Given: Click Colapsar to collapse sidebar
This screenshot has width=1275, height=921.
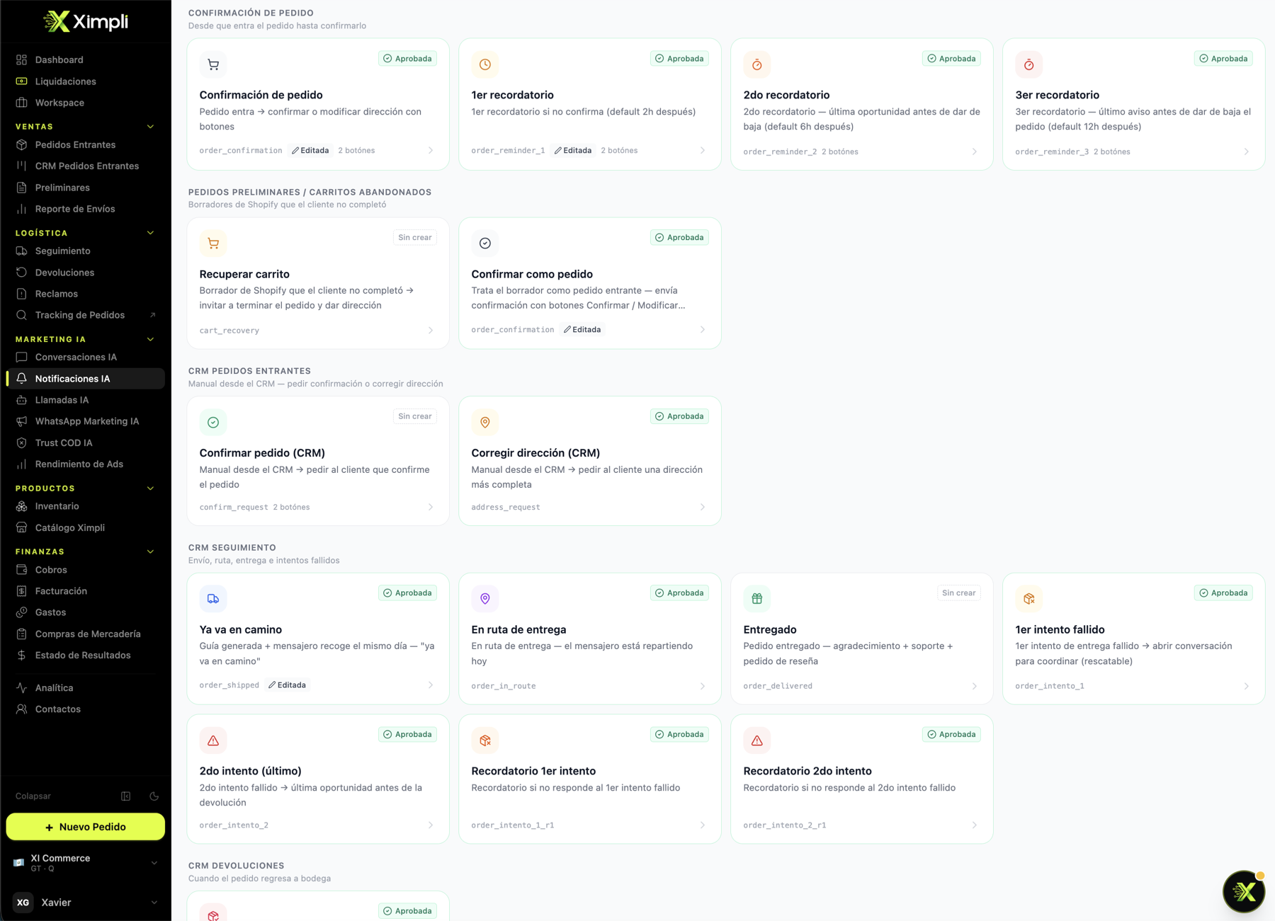Looking at the screenshot, I should pyautogui.click(x=33, y=796).
